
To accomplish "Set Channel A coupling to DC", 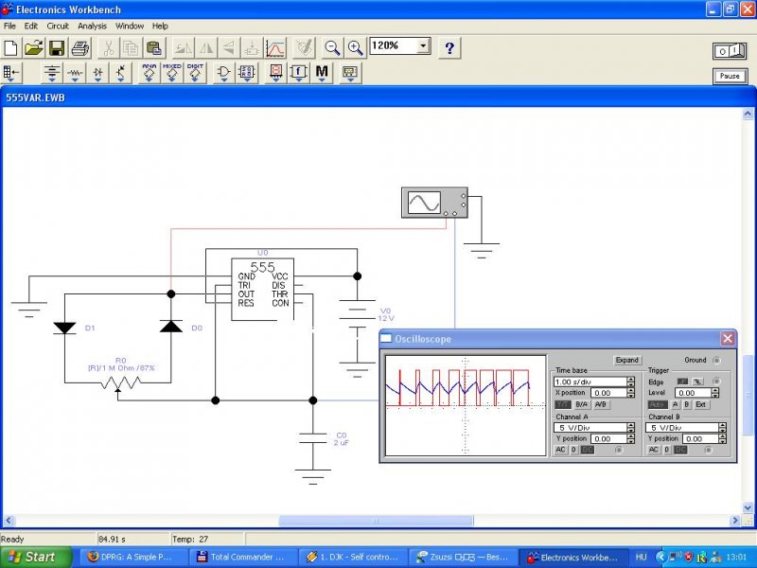I will click(x=587, y=450).
